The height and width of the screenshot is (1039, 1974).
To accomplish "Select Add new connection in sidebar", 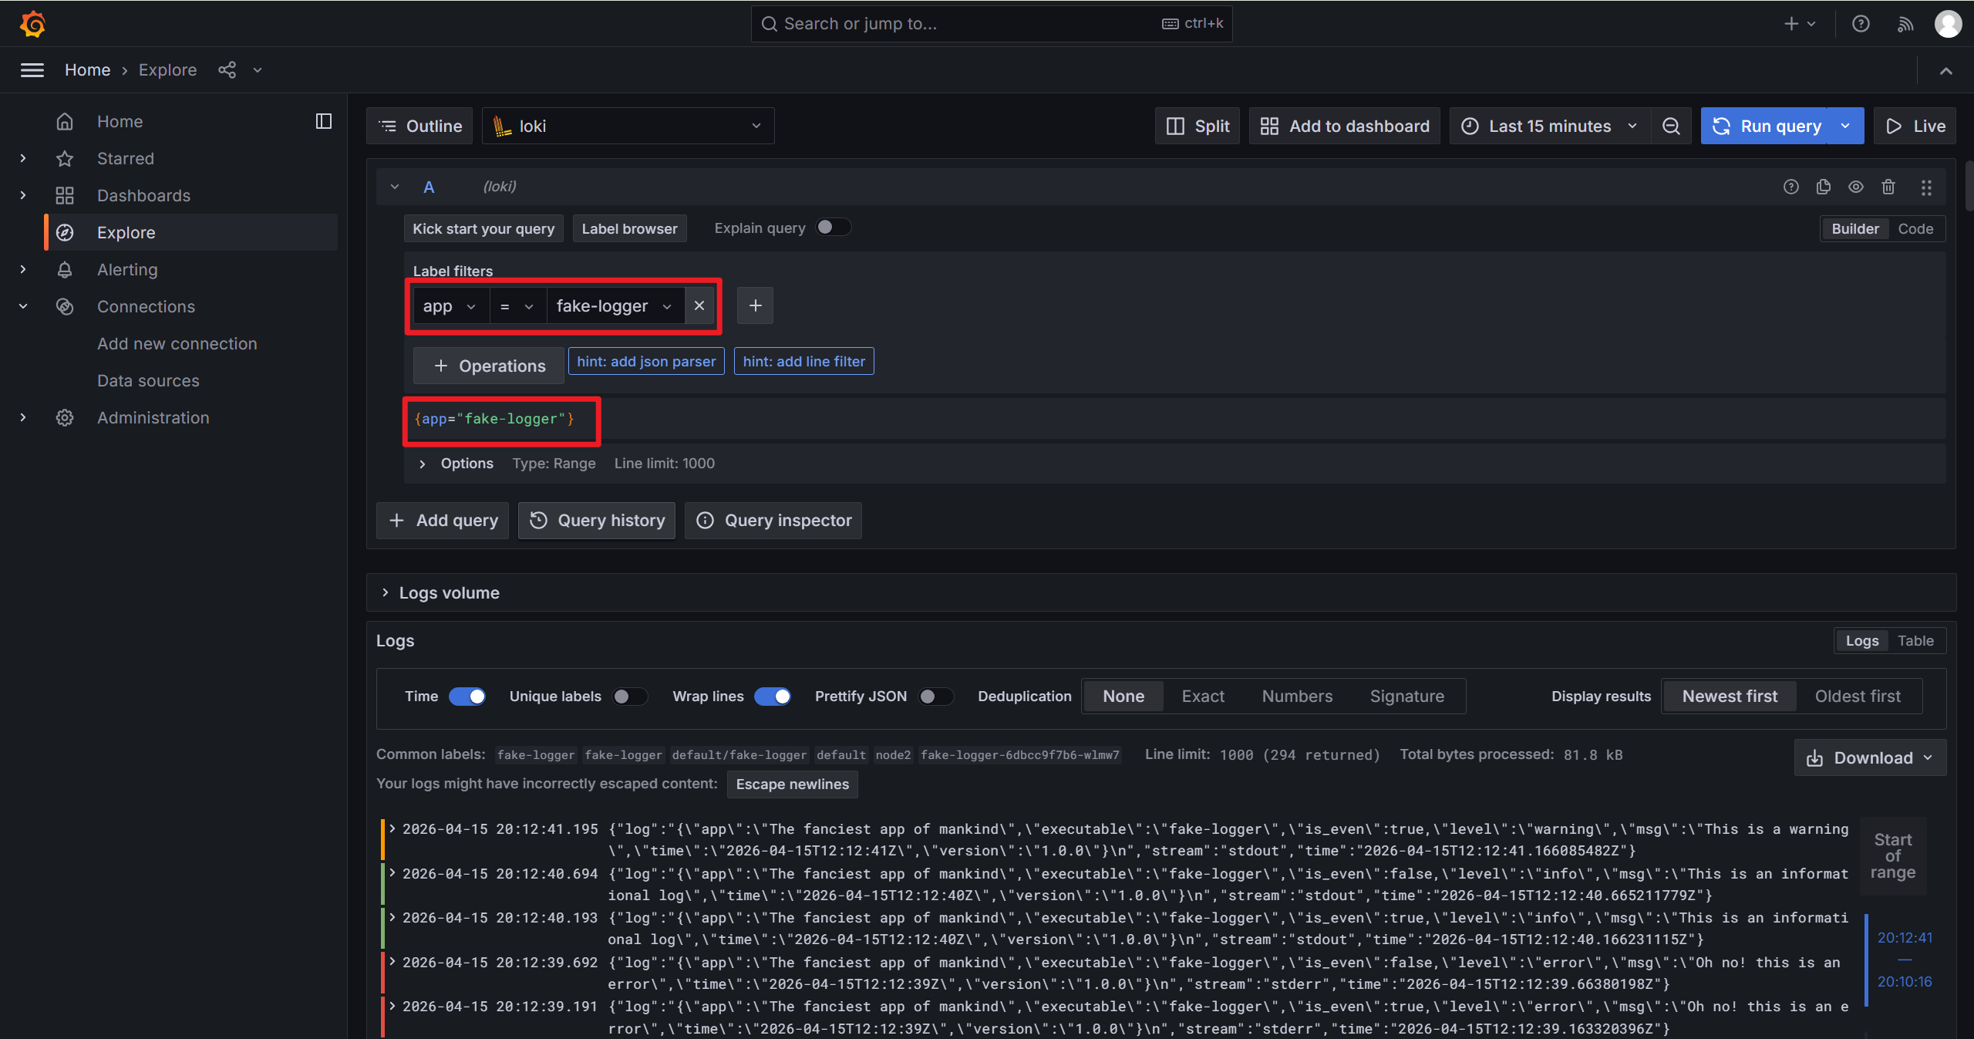I will pyautogui.click(x=177, y=343).
